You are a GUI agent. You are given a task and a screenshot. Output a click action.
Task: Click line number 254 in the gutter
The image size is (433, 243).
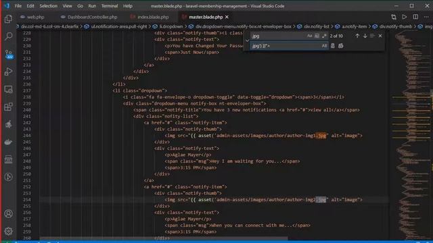27,200
